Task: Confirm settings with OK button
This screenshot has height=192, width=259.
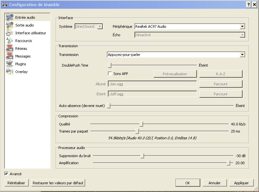Action: point(188,183)
